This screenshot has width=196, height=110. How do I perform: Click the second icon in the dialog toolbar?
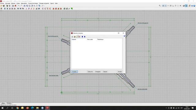tap(75, 37)
